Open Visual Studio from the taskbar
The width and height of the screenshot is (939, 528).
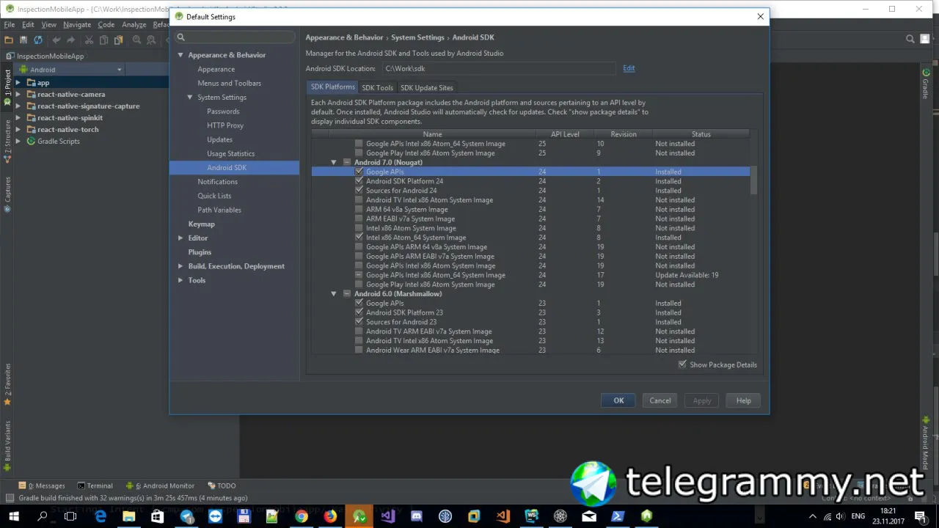[387, 516]
